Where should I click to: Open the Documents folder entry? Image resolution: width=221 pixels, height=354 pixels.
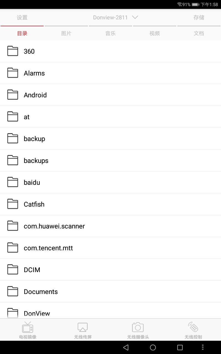tap(41, 292)
